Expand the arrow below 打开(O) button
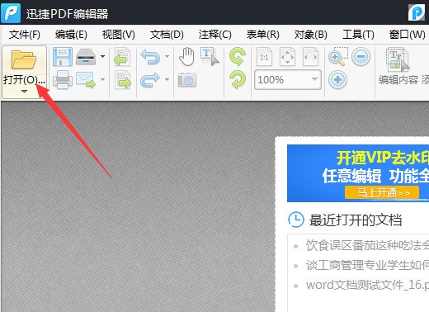This screenshot has width=429, height=312. pos(24,92)
